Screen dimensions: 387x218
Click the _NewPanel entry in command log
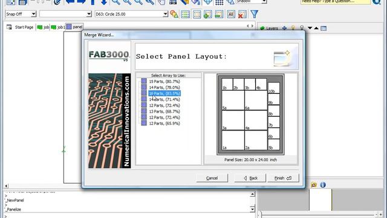tap(15, 200)
